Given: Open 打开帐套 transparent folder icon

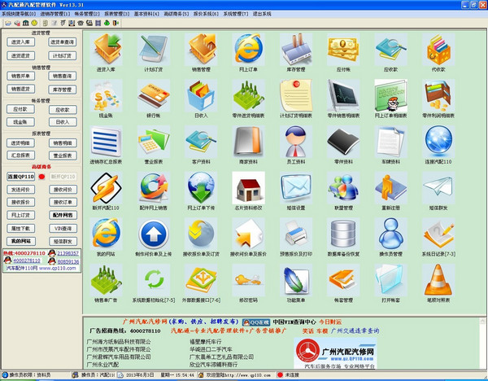Looking at the screenshot, I should [391, 280].
